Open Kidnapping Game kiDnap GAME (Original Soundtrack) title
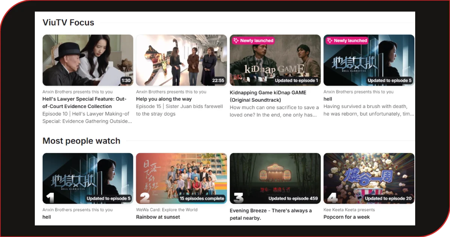450x237 pixels. (268, 96)
